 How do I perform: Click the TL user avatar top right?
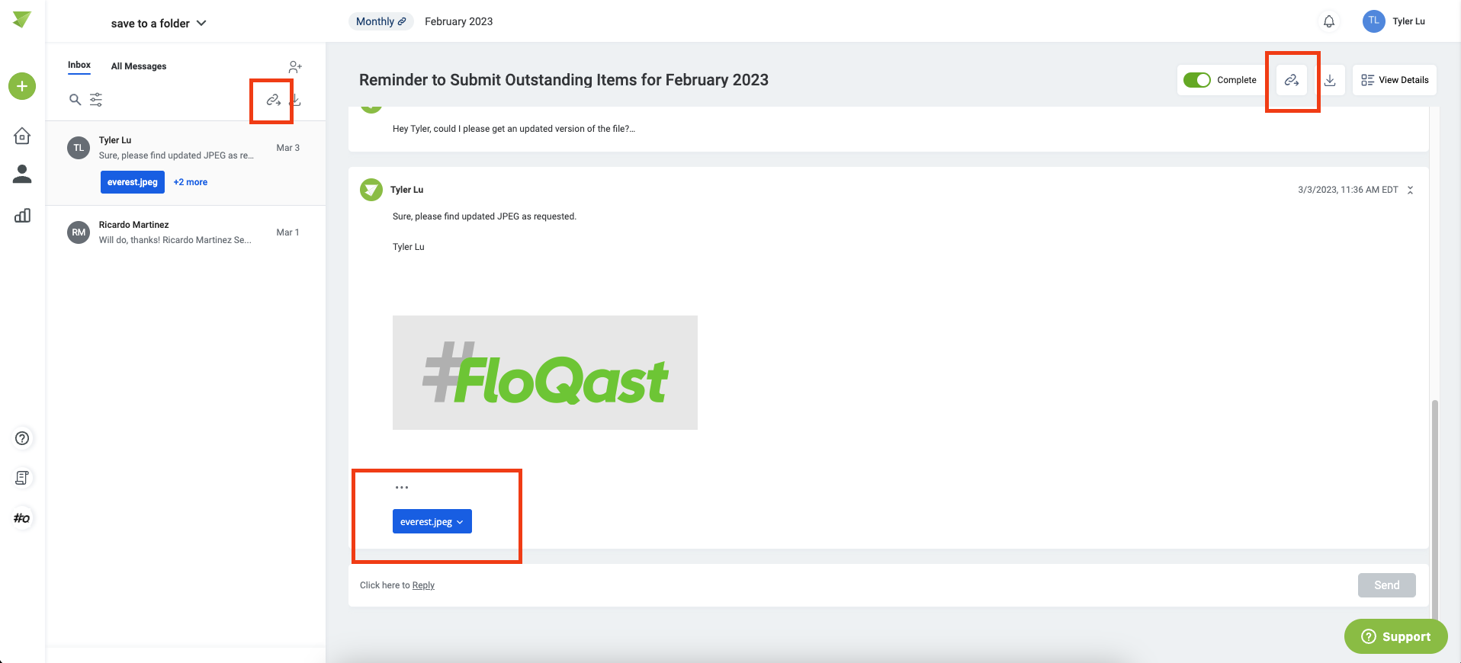(x=1373, y=21)
